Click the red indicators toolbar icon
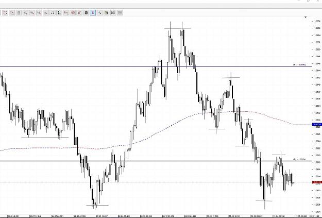This screenshot has height=218, width=322. (x=73, y=13)
